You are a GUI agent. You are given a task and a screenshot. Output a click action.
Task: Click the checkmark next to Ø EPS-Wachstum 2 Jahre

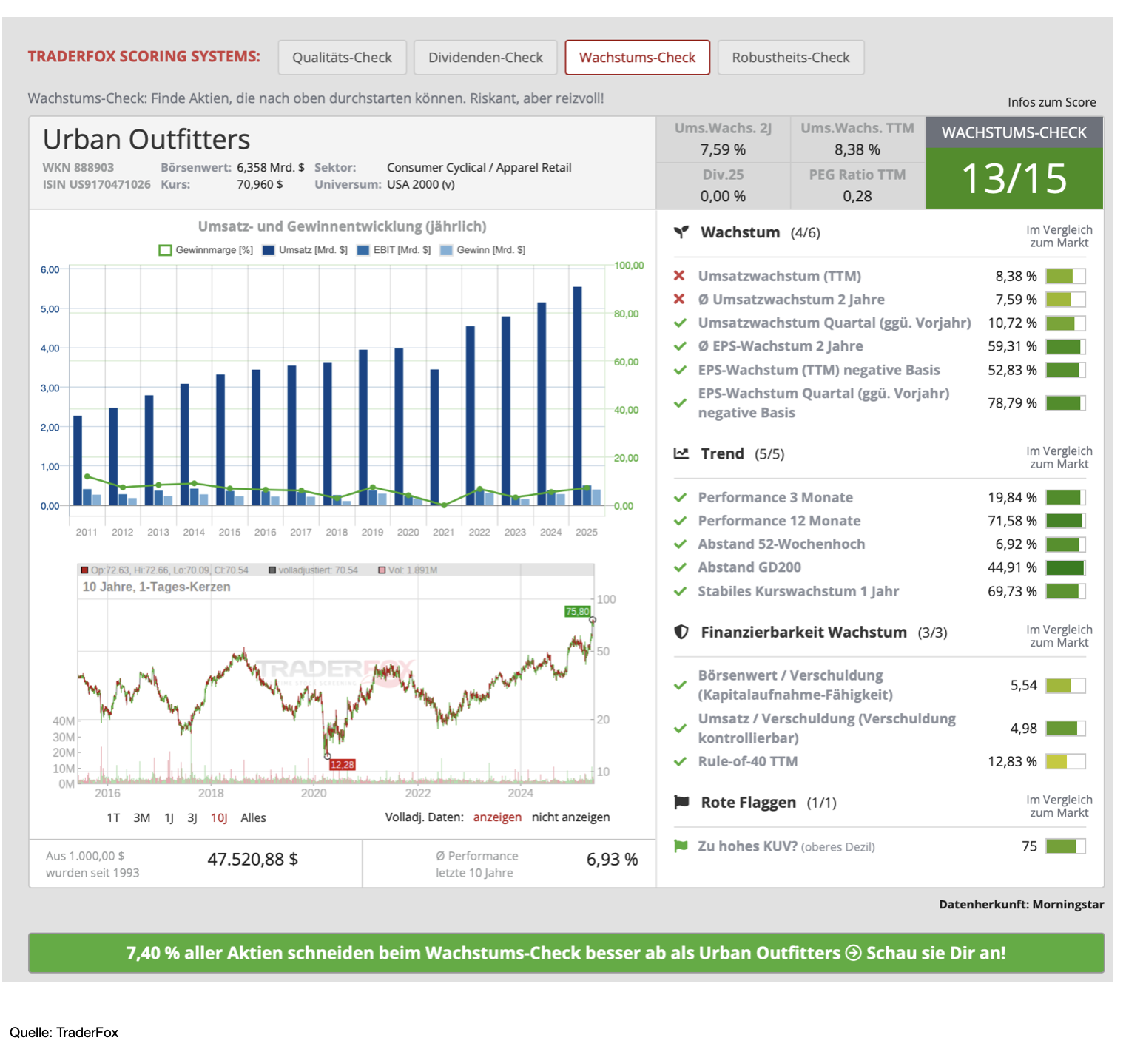680,346
